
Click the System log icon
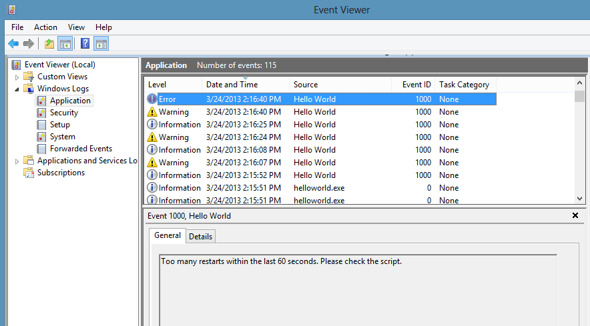pyautogui.click(x=41, y=137)
